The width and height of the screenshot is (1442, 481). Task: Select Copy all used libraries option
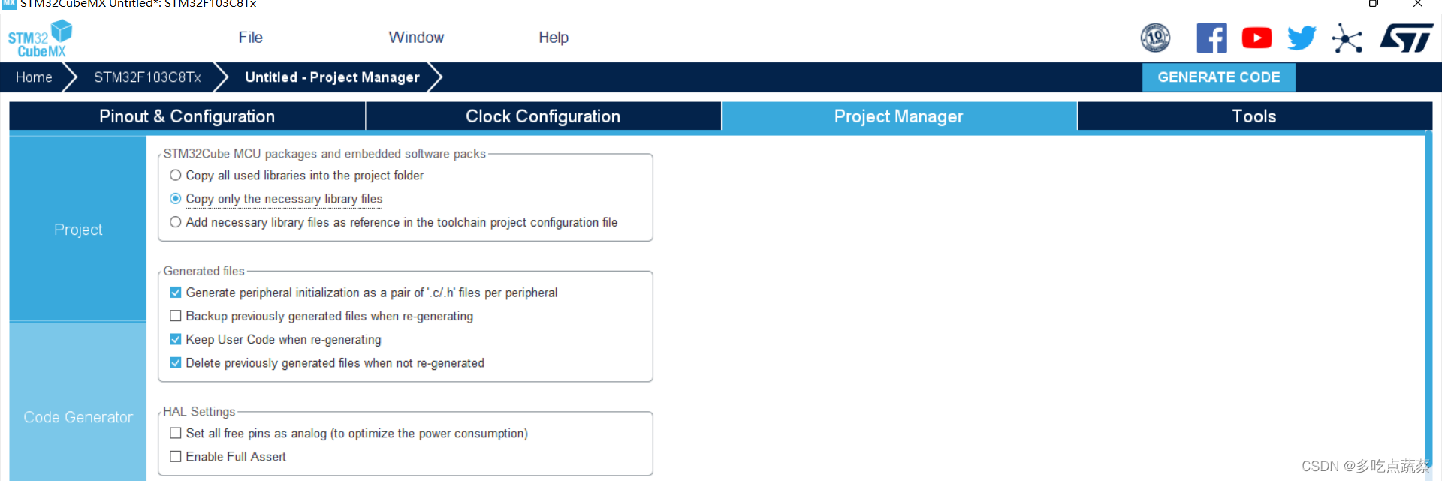175,176
